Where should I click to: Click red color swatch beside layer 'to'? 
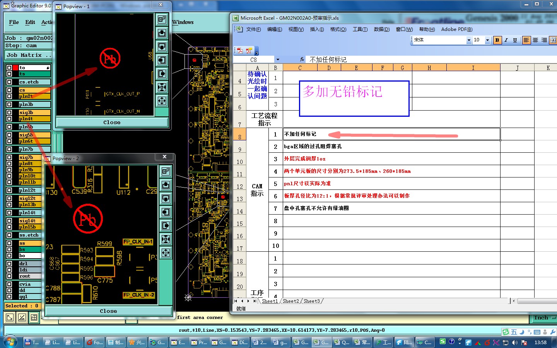[15, 68]
